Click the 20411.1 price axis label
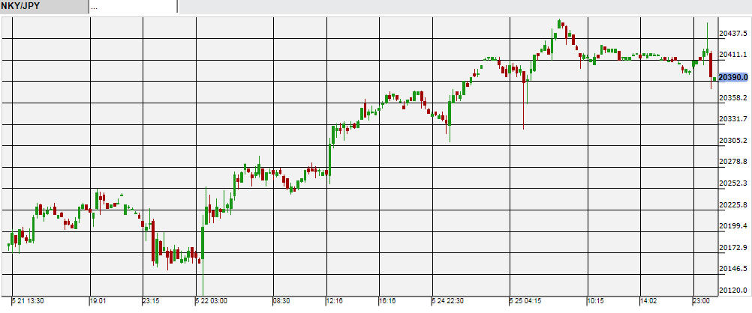 click(x=733, y=55)
